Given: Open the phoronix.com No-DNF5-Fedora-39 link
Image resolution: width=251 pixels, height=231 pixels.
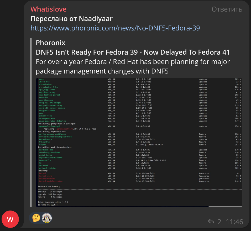Looking at the screenshot, I should point(115,28).
